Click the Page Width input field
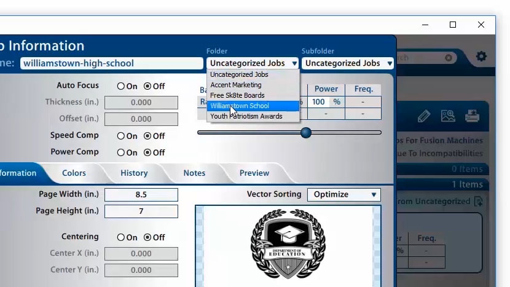This screenshot has width=510, height=287. click(141, 195)
